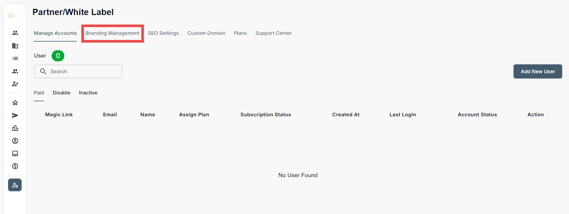Show the Disable users filter tab
This screenshot has width=569, height=214.
tap(62, 93)
